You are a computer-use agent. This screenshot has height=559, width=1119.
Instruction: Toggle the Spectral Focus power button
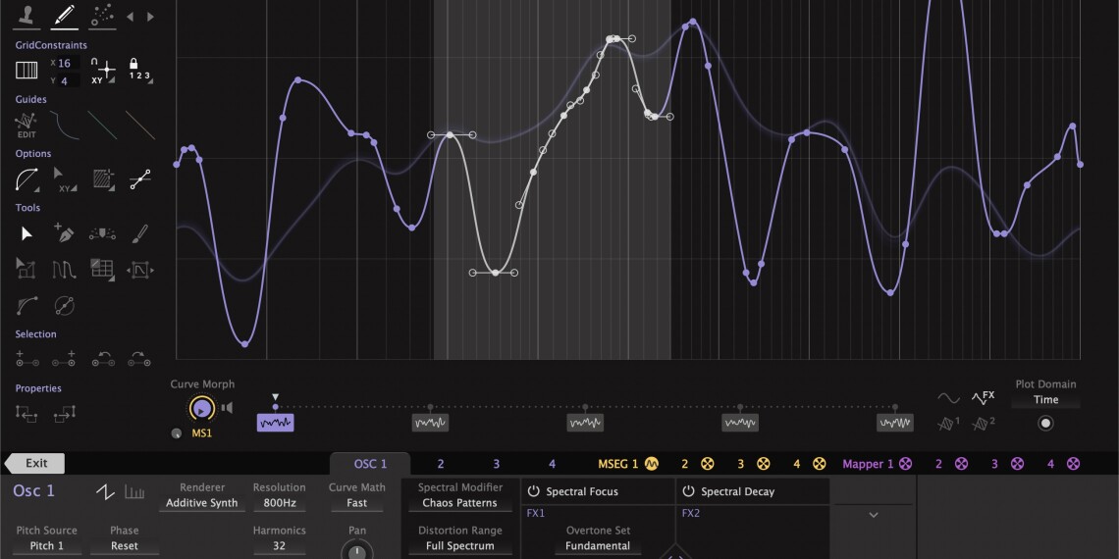534,491
